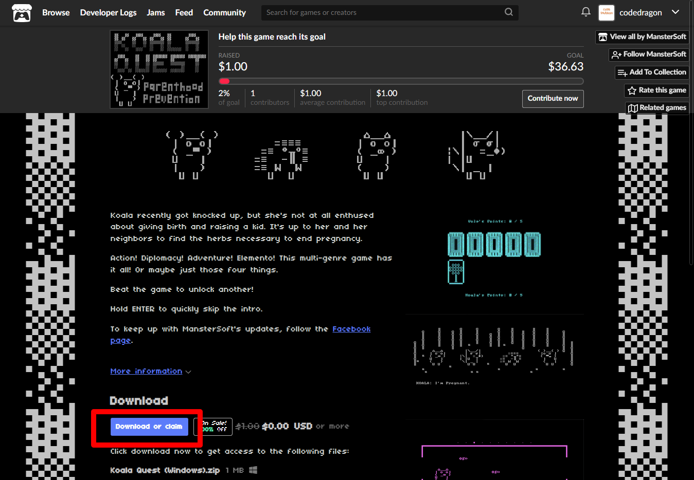Expand the codedragon account menu chevron
The width and height of the screenshot is (694, 480).
tap(675, 12)
